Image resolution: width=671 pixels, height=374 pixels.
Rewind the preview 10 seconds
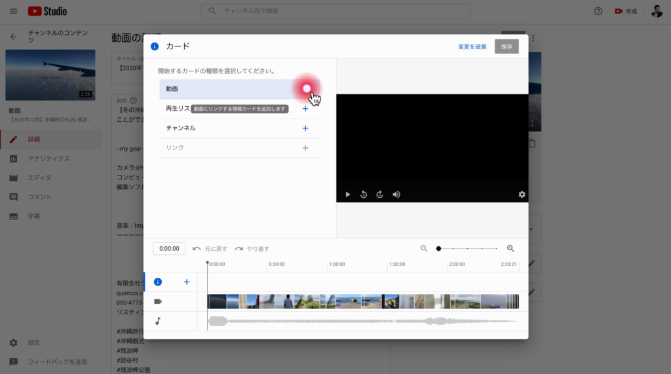tap(363, 195)
